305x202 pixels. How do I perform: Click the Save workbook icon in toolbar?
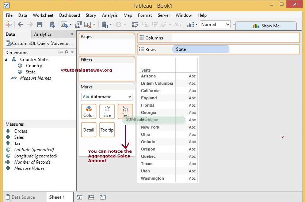[x=40, y=24]
